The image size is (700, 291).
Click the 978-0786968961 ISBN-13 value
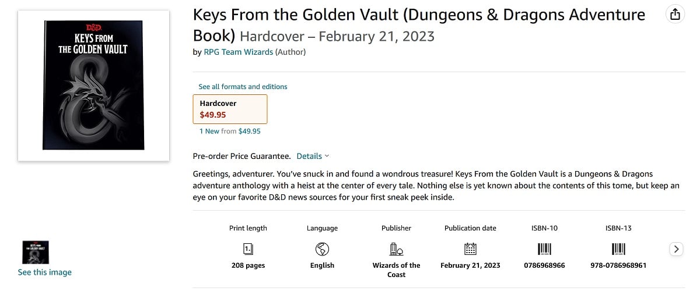(618, 265)
